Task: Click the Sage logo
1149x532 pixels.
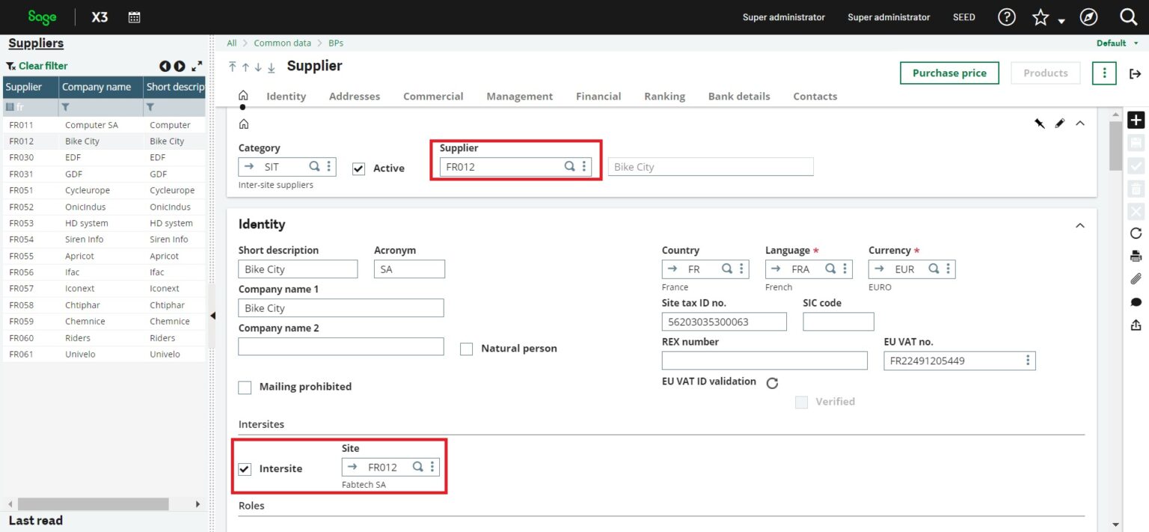Action: pyautogui.click(x=42, y=16)
